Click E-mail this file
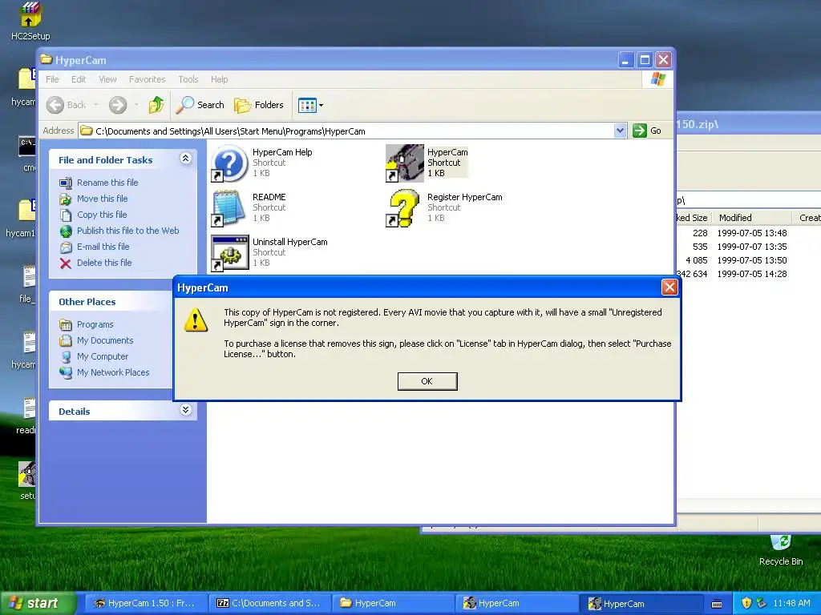The image size is (821, 615). click(103, 247)
